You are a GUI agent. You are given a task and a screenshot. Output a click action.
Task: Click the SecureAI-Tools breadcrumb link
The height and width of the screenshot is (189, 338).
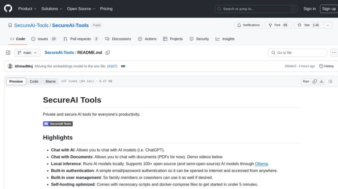tap(59, 53)
